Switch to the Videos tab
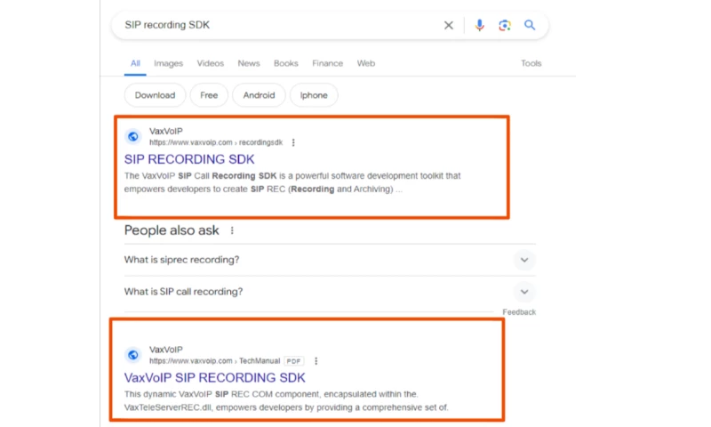Viewport: 711px width, 427px height. (211, 63)
